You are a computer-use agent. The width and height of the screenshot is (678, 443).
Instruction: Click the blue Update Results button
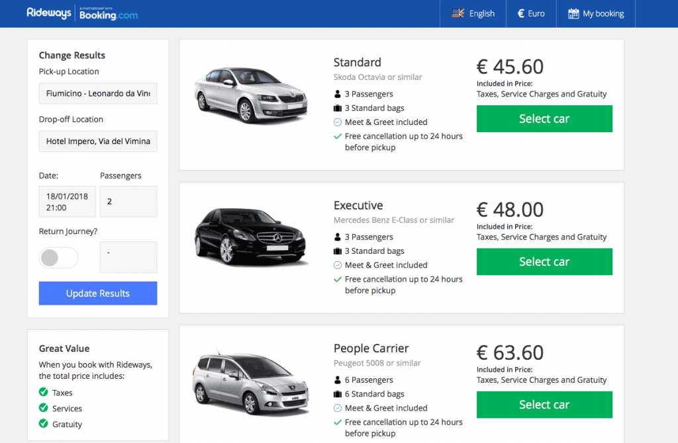point(98,293)
